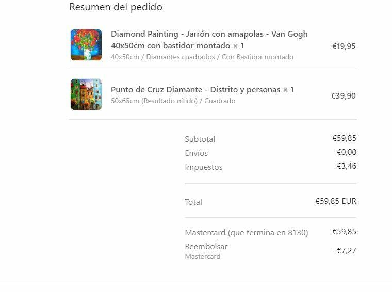Click the €0,00 shipping amount
This screenshot has height=292, width=392.
(x=347, y=152)
